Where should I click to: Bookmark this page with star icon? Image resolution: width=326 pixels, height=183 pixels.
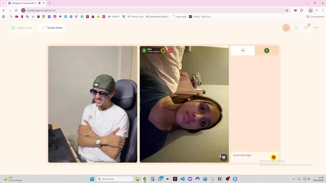(287, 10)
